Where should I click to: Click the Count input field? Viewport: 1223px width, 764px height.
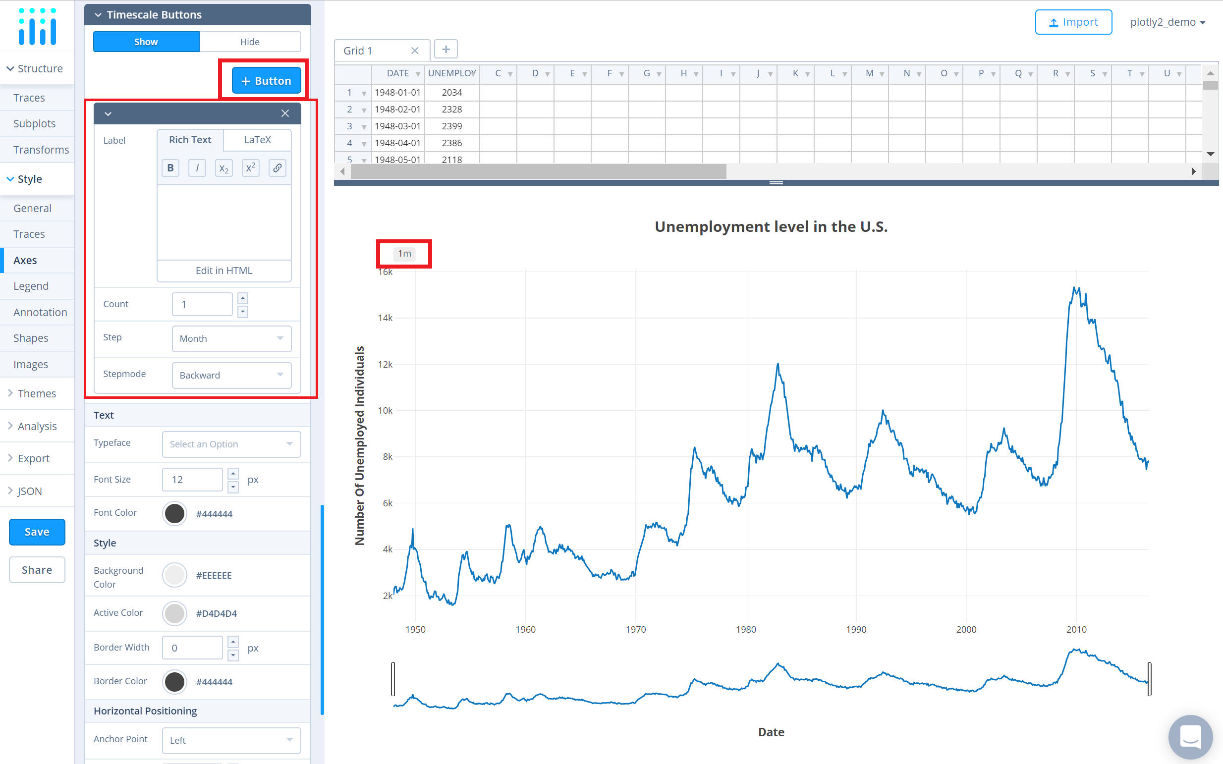pos(202,304)
